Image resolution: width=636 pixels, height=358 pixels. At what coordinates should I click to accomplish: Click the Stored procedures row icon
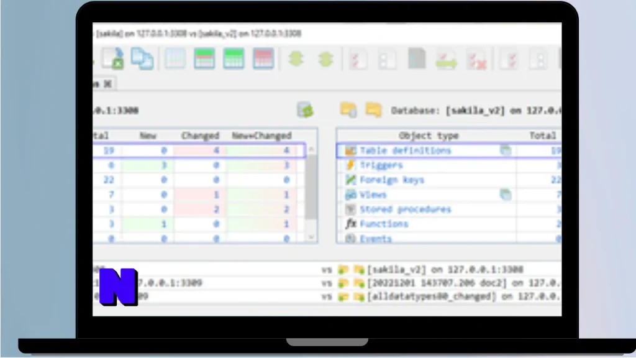350,209
